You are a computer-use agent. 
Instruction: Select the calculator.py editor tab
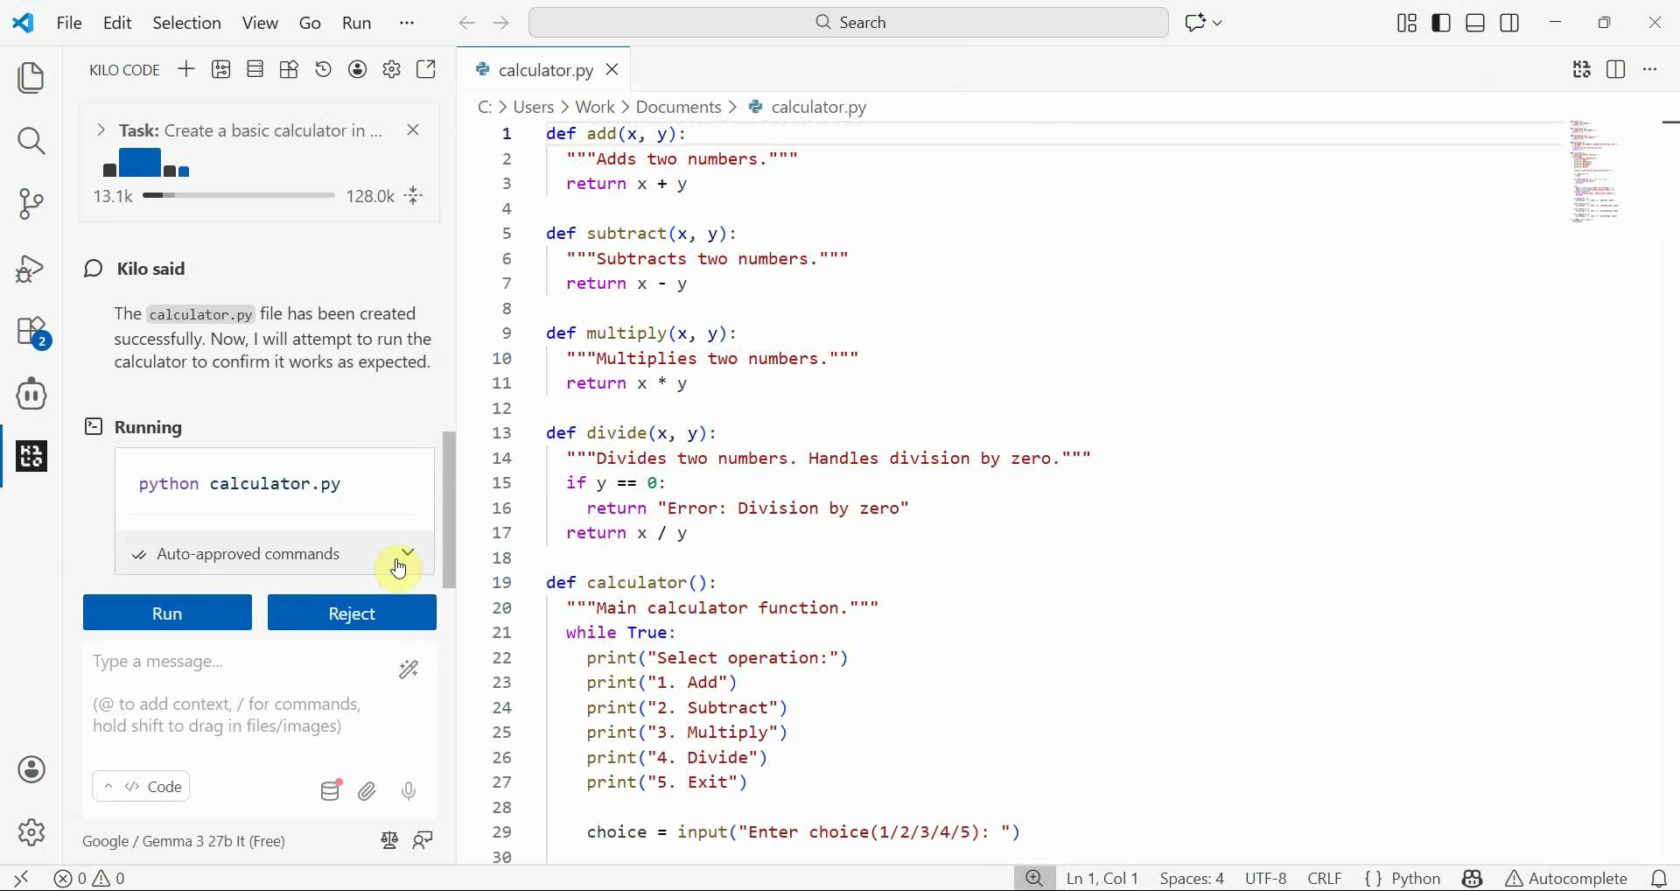point(536,70)
